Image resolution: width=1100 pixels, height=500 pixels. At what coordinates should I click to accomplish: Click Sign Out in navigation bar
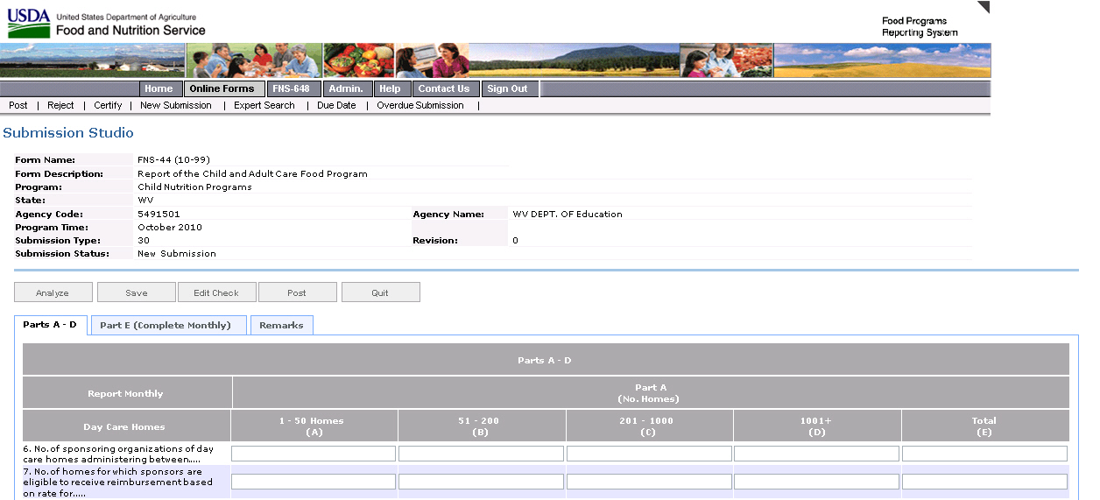[507, 88]
